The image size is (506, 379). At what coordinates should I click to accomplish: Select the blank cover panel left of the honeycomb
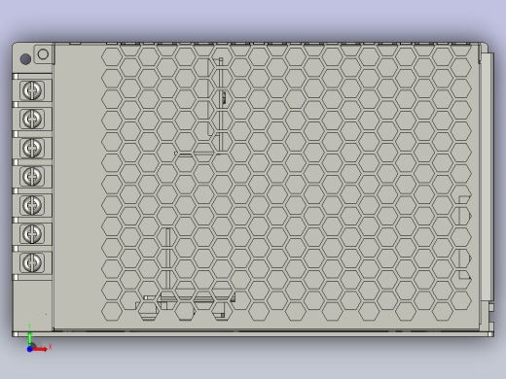77,187
